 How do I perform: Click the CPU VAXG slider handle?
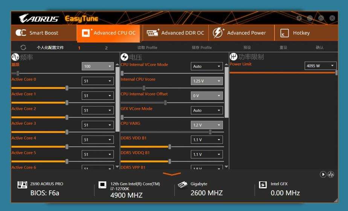tap(210, 132)
